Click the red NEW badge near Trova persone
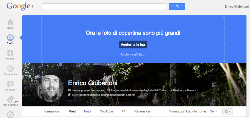Screen dimensions: 250x118 [x=16, y=102]
